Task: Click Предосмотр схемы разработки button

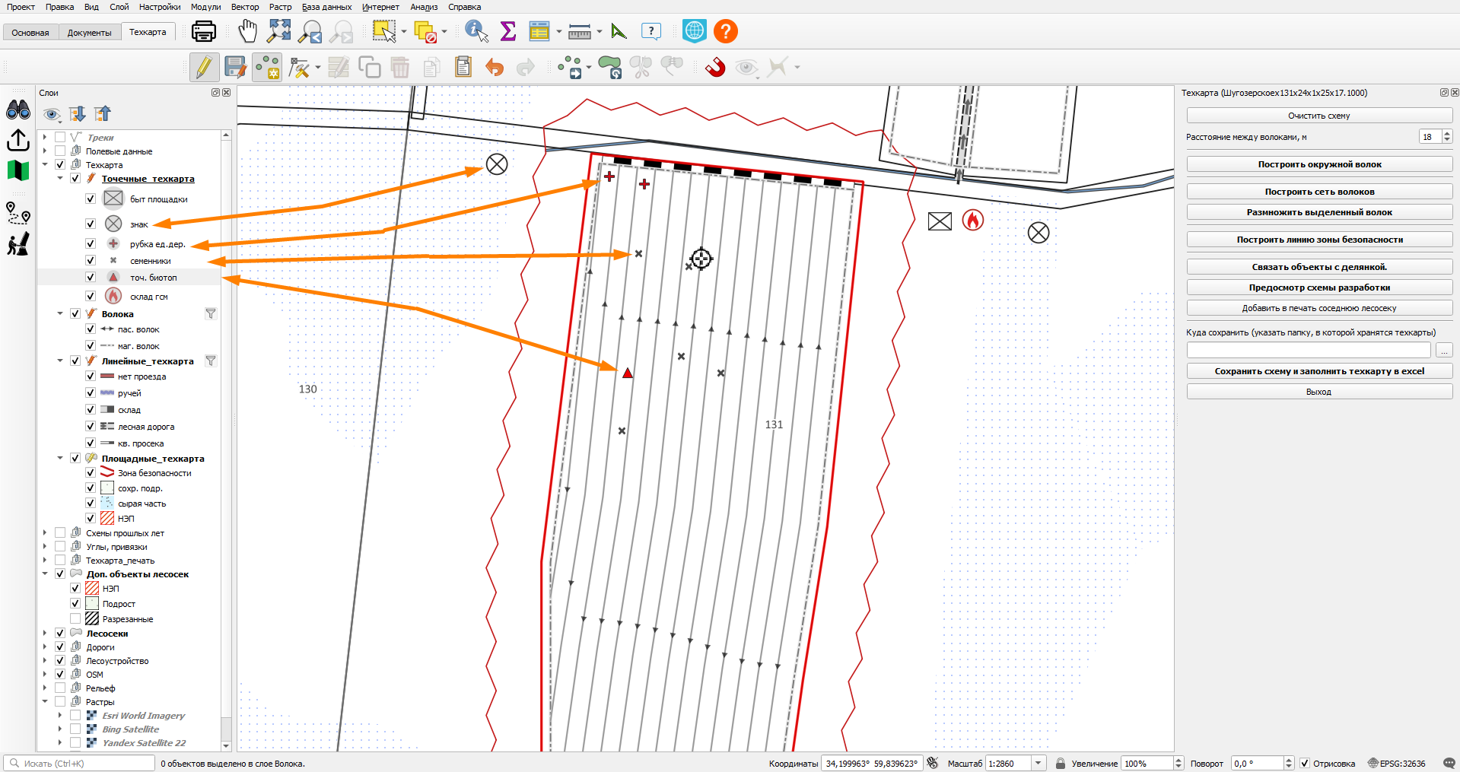Action: click(x=1319, y=288)
